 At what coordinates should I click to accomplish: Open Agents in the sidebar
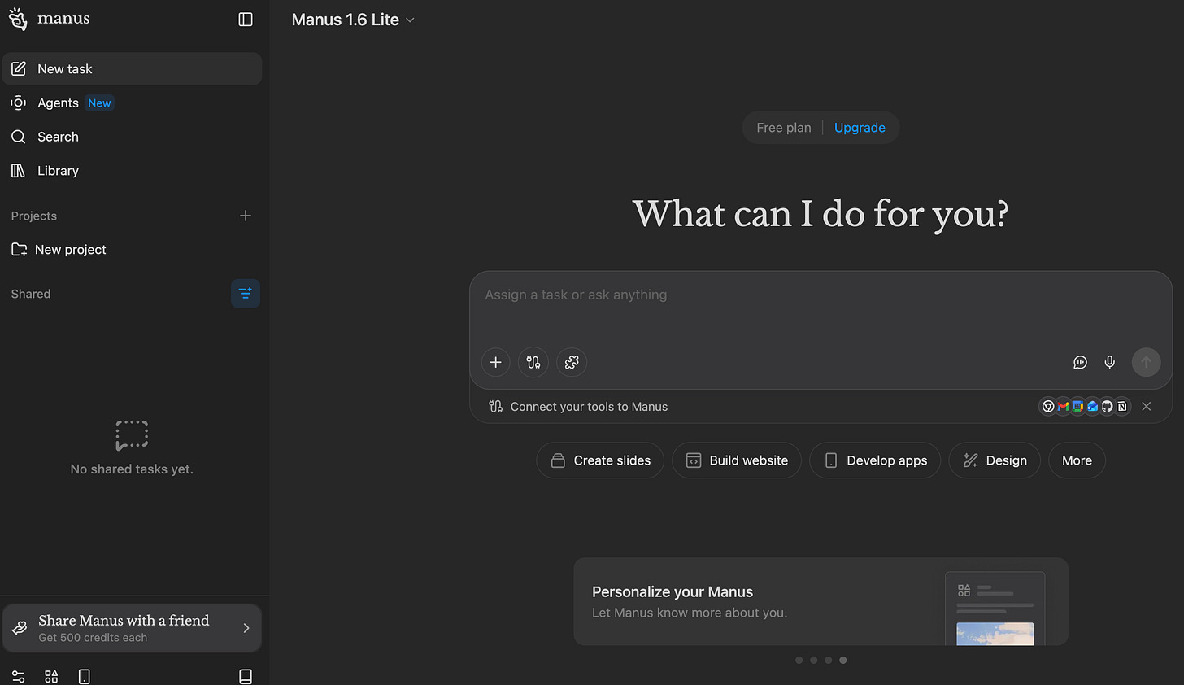[132, 103]
